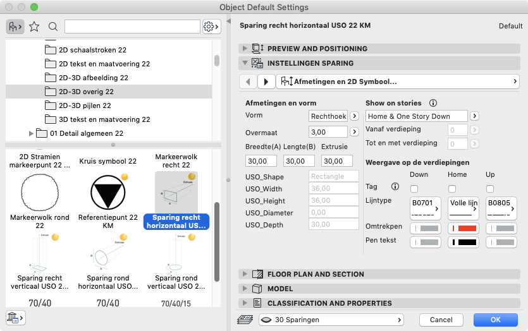Click the Lengte(B) value field

299,161
